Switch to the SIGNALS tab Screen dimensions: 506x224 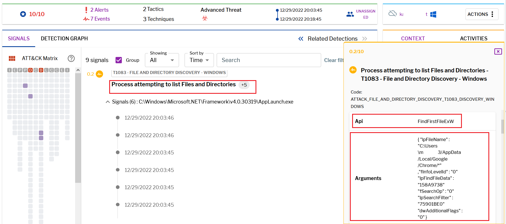pyautogui.click(x=19, y=38)
